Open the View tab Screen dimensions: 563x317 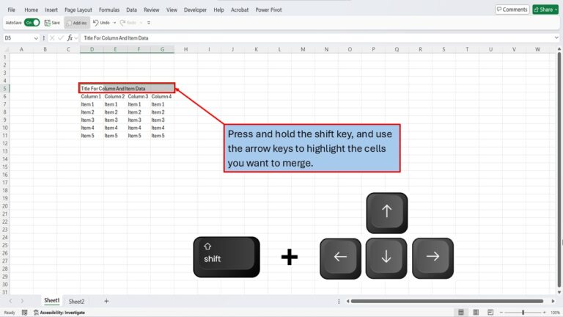(x=172, y=10)
